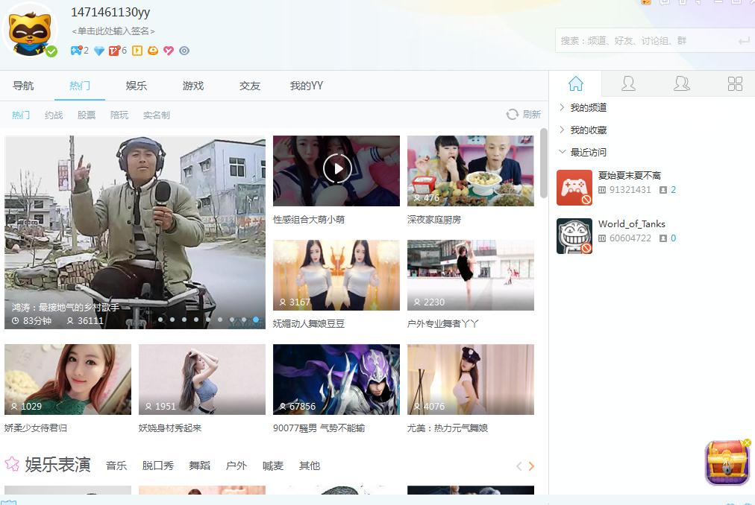755x505 pixels.
Task: Open the 游戏 tab
Action: [193, 86]
